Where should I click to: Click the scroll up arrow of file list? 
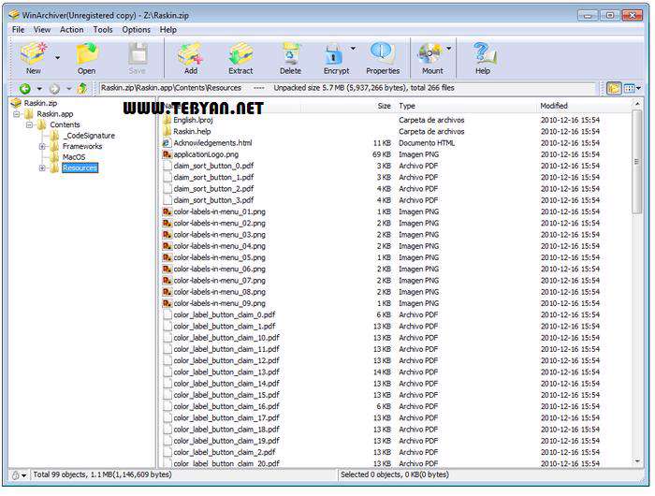pyautogui.click(x=637, y=104)
